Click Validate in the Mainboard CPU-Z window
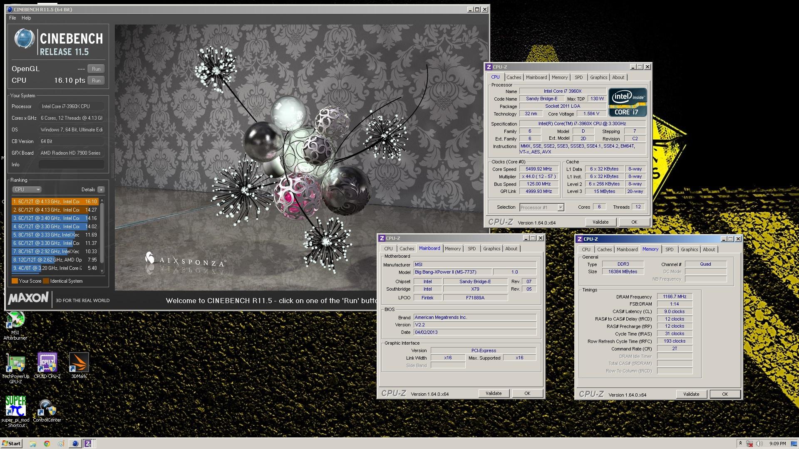Screen dimensions: 799x449 coord(494,393)
